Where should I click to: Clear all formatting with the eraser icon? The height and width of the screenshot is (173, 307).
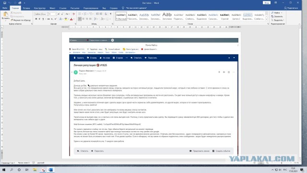[x=73, y=14]
